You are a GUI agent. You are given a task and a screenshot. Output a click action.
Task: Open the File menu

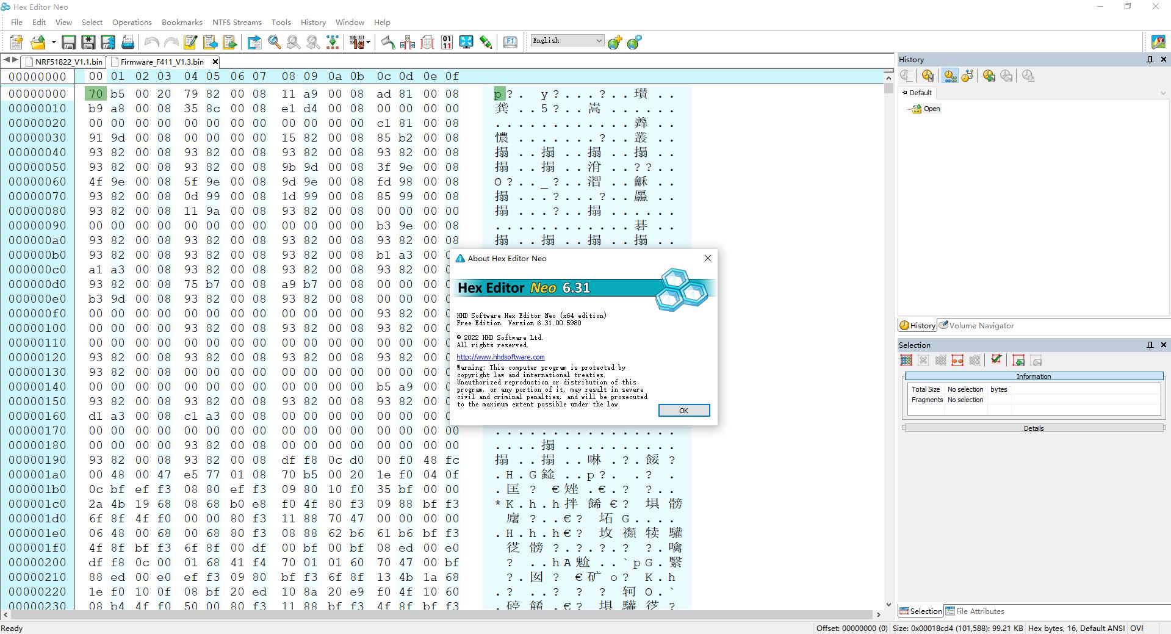[x=16, y=22]
